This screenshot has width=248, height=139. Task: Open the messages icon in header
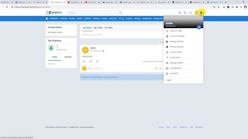(185, 13)
